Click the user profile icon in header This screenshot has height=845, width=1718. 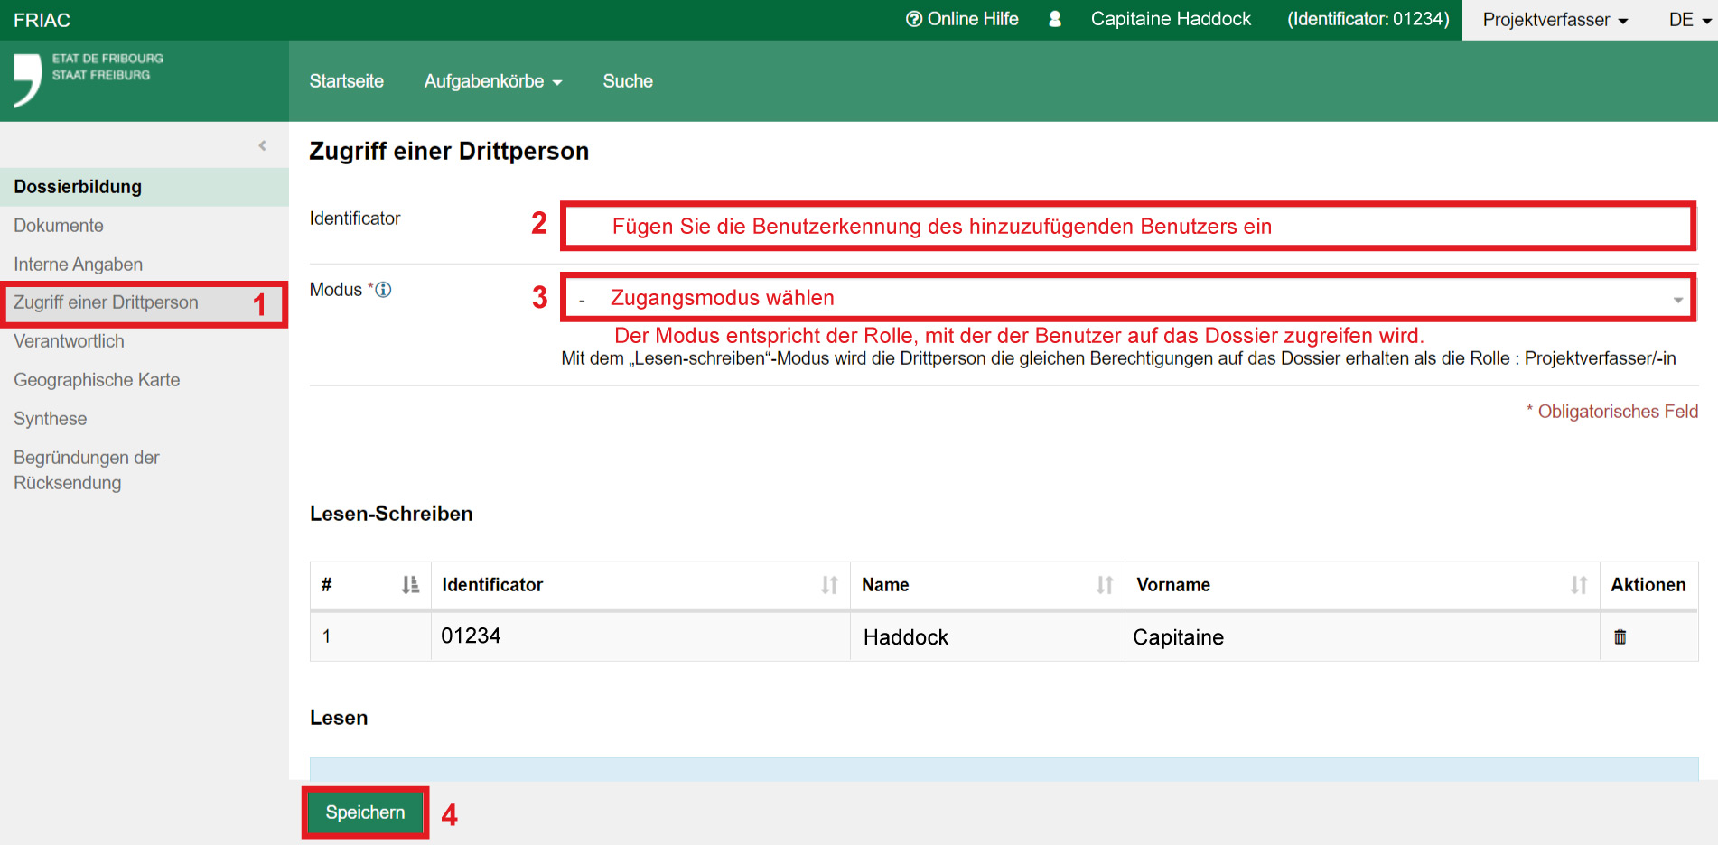(x=1054, y=19)
